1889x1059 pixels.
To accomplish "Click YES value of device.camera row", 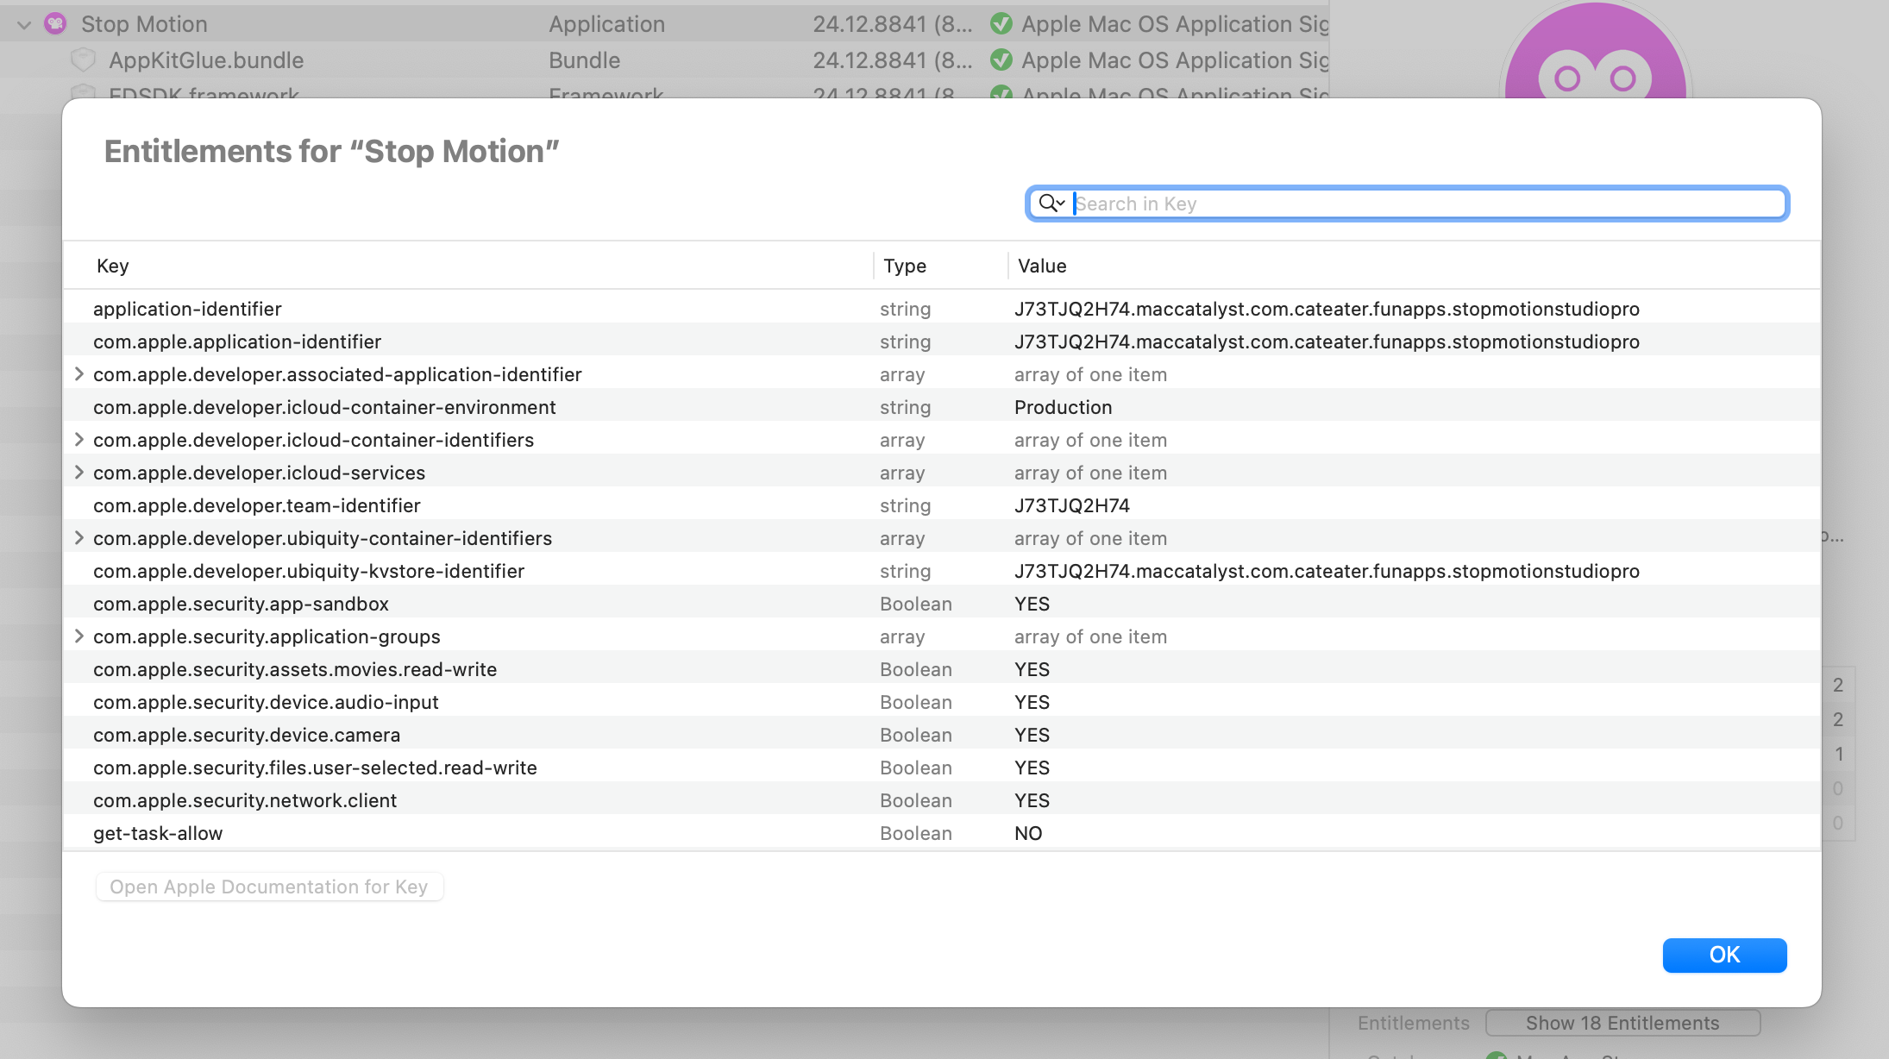I will pos(1032,735).
